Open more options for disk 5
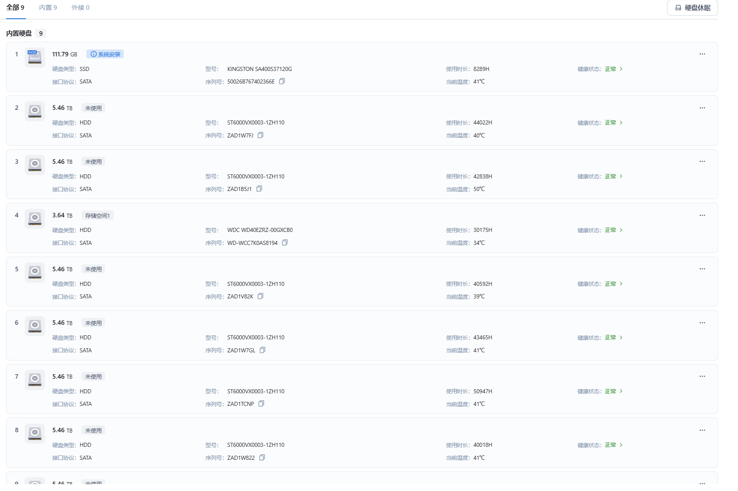The height and width of the screenshot is (491, 738). [702, 269]
